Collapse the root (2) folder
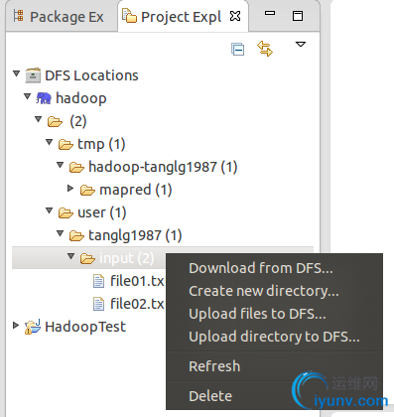 tap(39, 119)
